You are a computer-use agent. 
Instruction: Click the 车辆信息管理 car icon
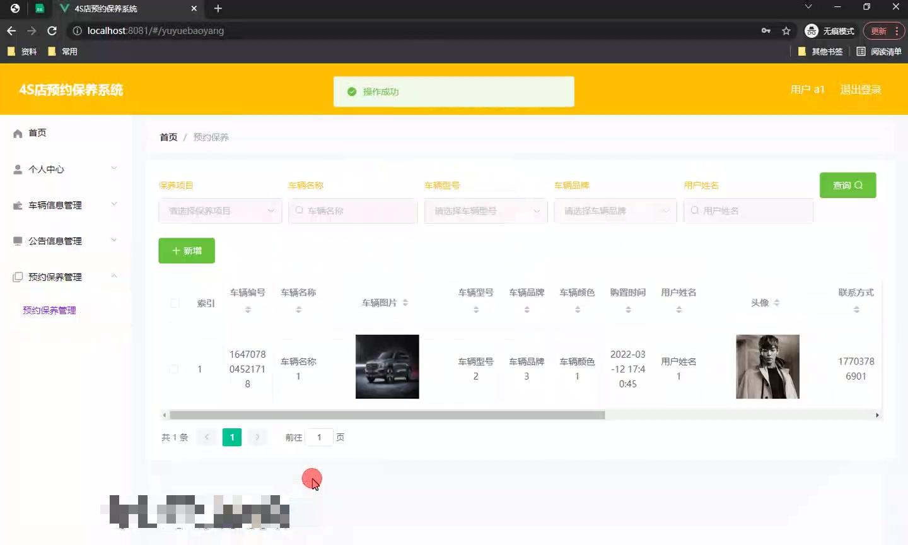pyautogui.click(x=17, y=204)
